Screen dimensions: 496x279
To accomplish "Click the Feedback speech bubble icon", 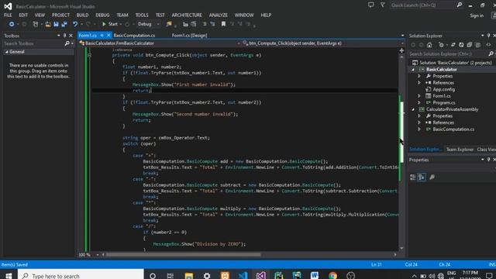I will [x=370, y=5].
